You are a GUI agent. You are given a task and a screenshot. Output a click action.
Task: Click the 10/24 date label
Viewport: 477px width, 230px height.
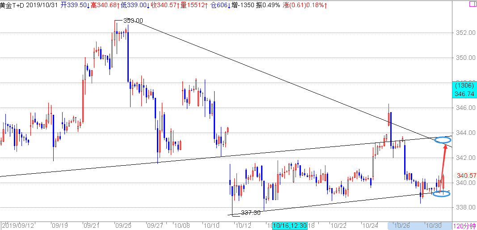click(370, 226)
